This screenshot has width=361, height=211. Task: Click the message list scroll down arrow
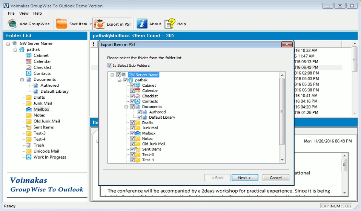click(x=355, y=113)
